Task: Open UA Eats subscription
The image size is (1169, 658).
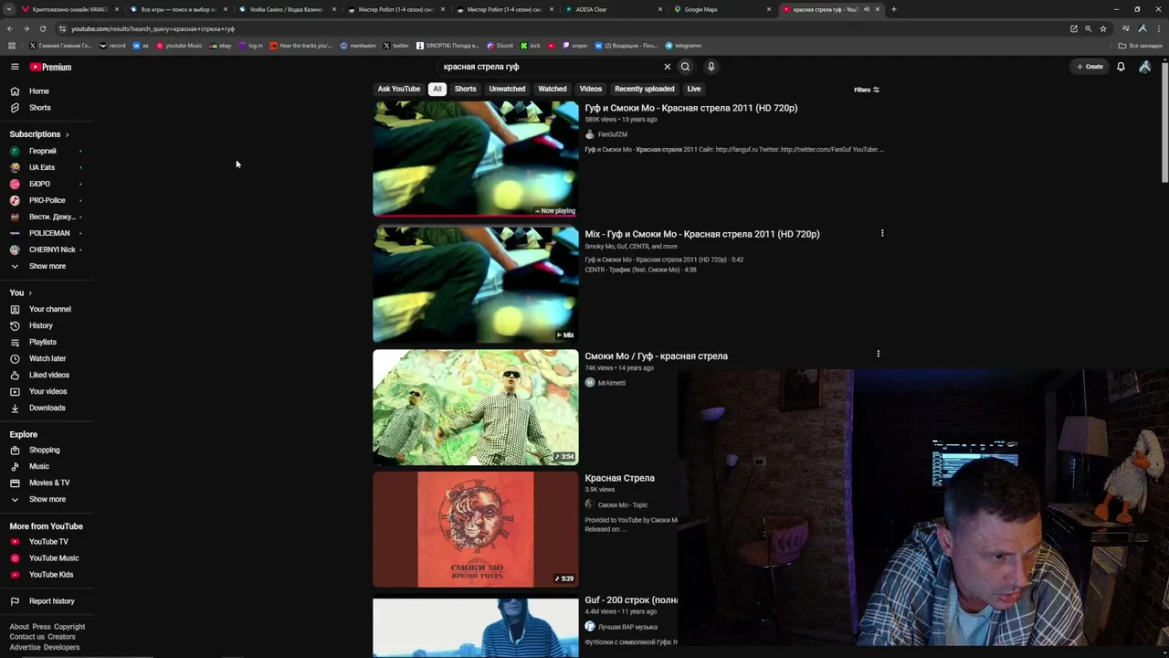Action: click(x=42, y=167)
